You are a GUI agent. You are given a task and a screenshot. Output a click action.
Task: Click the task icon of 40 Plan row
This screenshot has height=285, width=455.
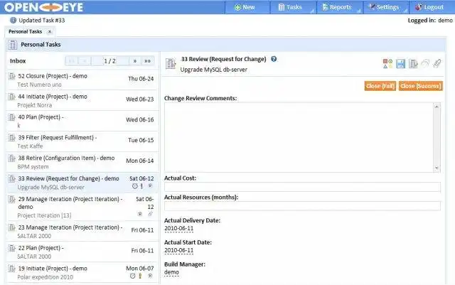click(x=11, y=117)
